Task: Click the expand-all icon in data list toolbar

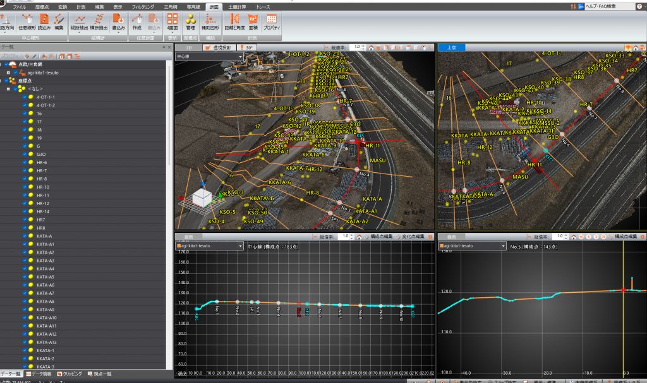Action: [61, 57]
